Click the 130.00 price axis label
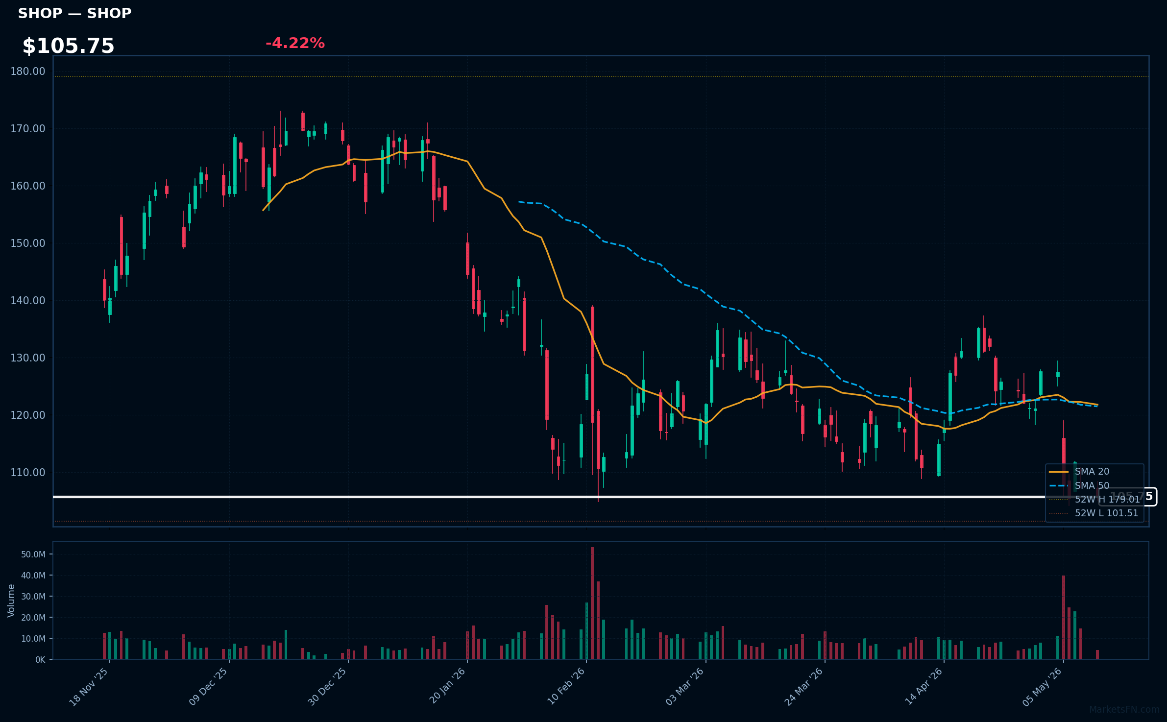The width and height of the screenshot is (1167, 722). 28,358
